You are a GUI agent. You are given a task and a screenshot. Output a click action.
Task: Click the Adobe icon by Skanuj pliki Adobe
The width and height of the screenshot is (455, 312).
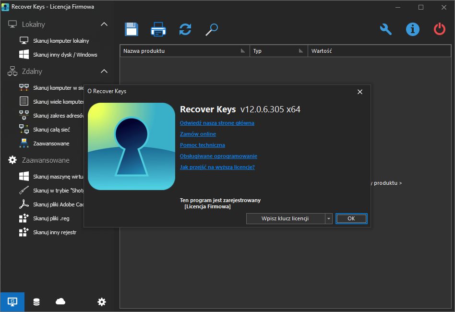coord(24,204)
